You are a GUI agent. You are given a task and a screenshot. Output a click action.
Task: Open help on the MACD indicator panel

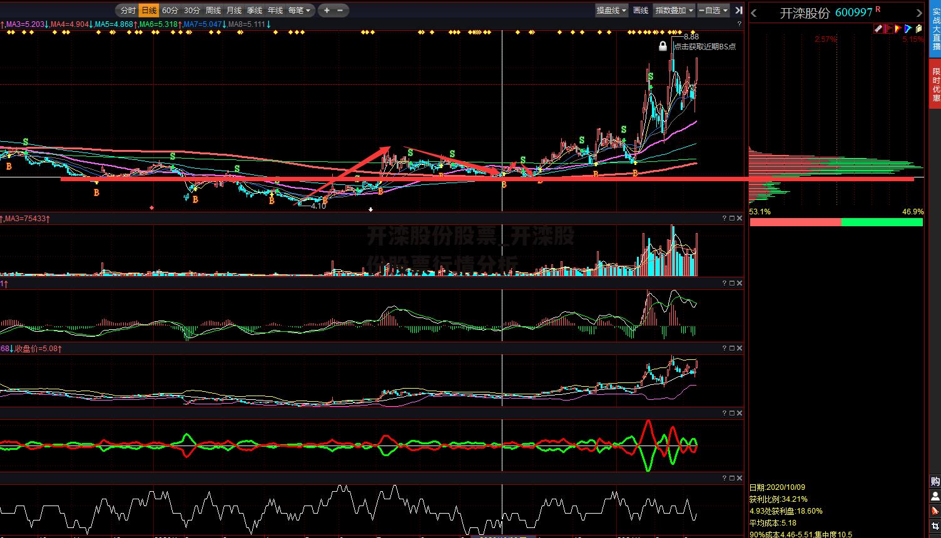click(x=725, y=283)
